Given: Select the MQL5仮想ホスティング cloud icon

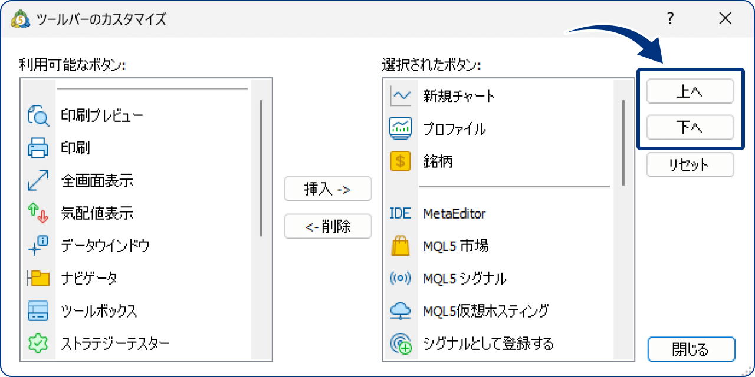Looking at the screenshot, I should pyautogui.click(x=400, y=310).
